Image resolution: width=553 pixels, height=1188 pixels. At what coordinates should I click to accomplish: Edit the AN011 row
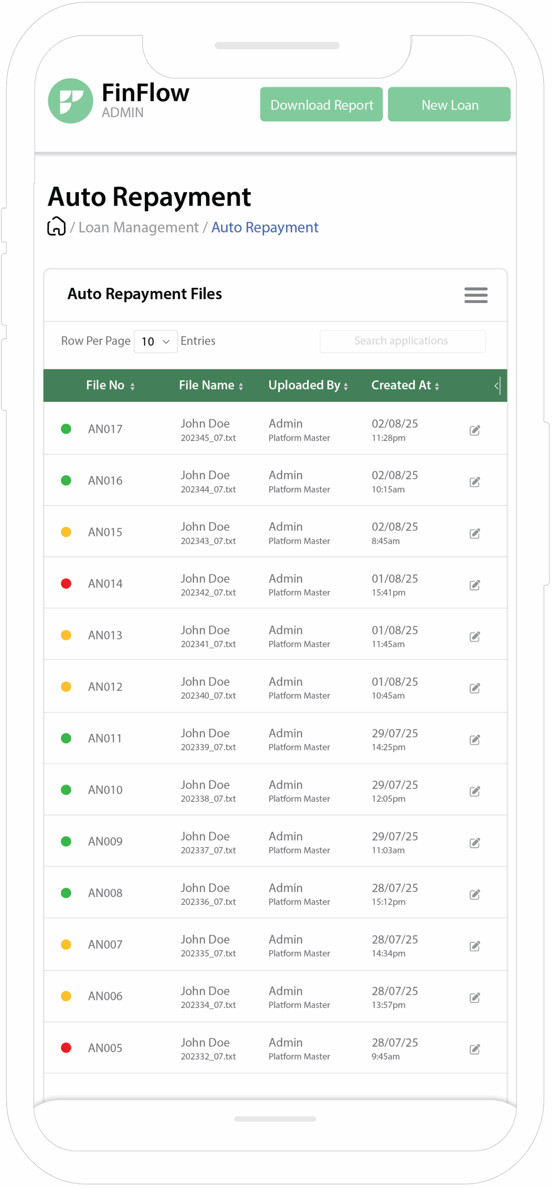pyautogui.click(x=474, y=739)
